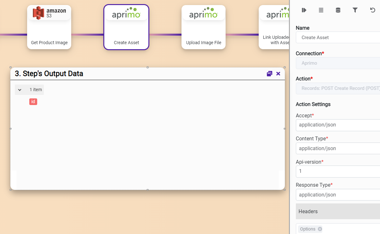Open the Action dropdown for Records POST

(x=338, y=88)
